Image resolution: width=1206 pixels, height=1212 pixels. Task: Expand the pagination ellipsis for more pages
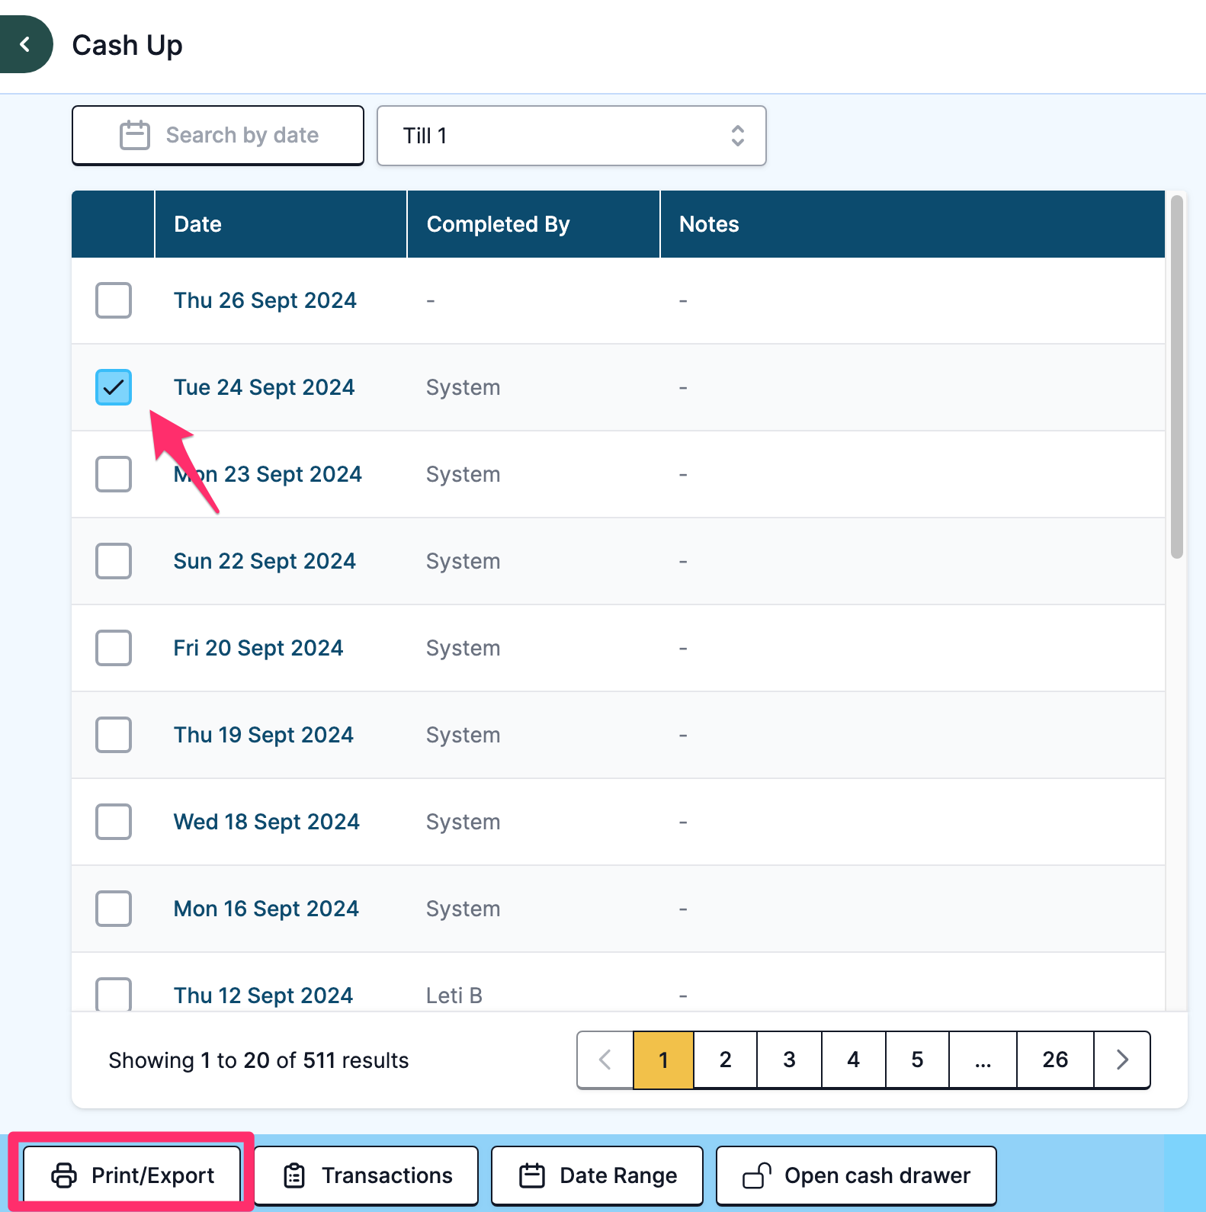pos(983,1060)
